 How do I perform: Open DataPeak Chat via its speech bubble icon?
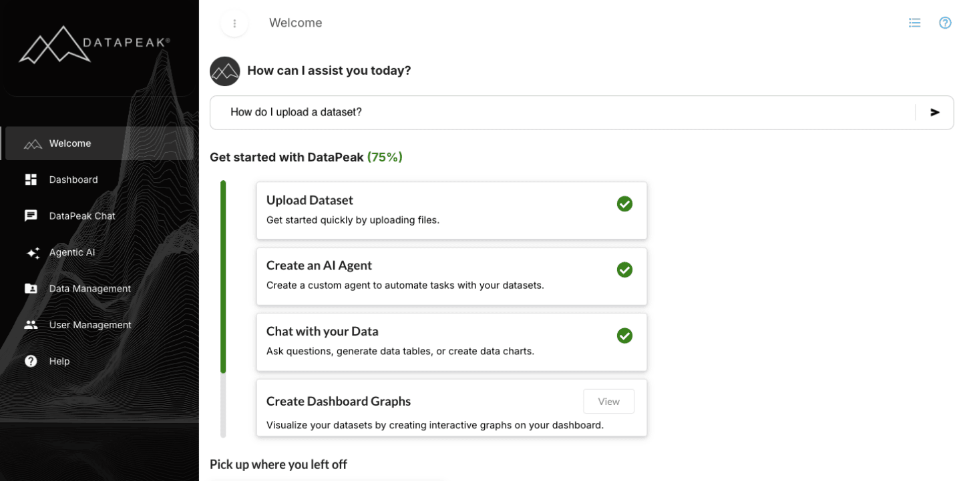(x=31, y=215)
